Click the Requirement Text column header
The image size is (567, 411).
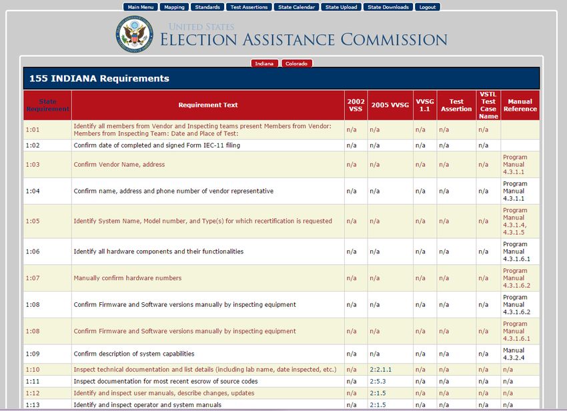[x=208, y=105]
